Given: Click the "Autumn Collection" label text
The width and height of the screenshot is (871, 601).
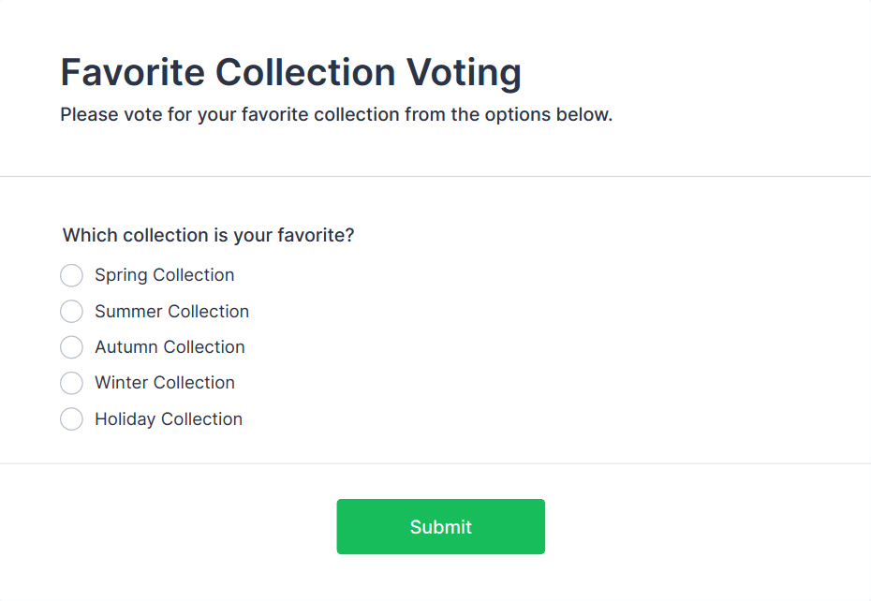Looking at the screenshot, I should (x=170, y=347).
